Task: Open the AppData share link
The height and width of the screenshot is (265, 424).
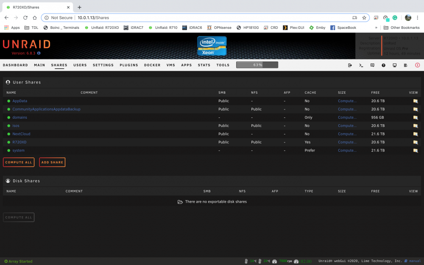Action: (x=20, y=101)
